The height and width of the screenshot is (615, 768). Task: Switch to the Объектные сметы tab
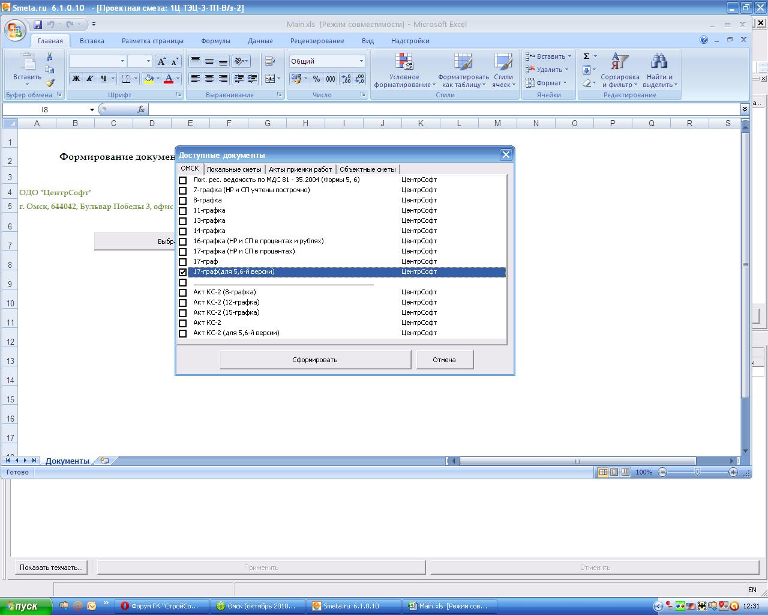[x=367, y=169]
